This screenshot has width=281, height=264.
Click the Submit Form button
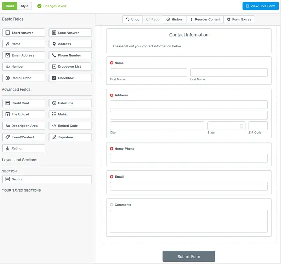(x=189, y=256)
